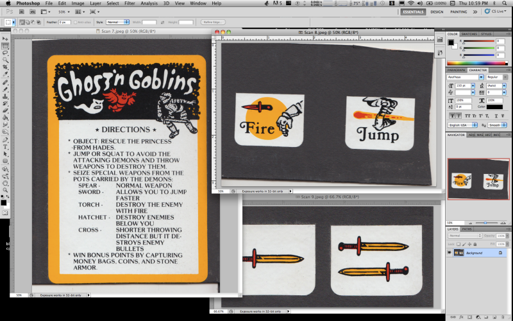
Task: Click the Refine Edge button
Action: (x=213, y=22)
